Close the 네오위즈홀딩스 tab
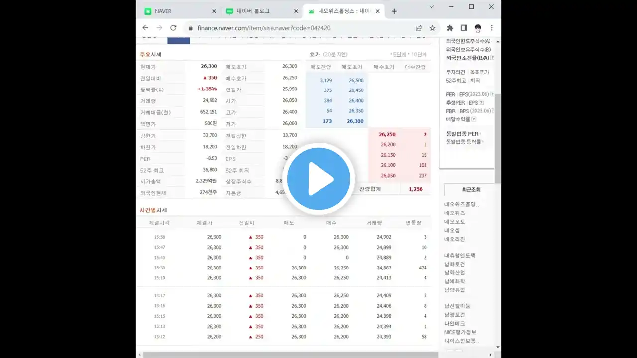The image size is (637, 358). pos(378,11)
